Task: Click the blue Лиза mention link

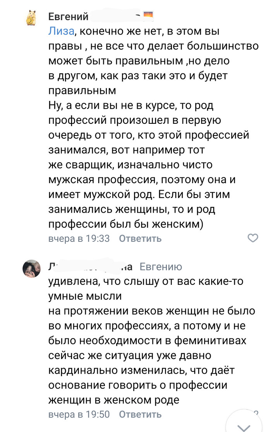Action: [58, 31]
